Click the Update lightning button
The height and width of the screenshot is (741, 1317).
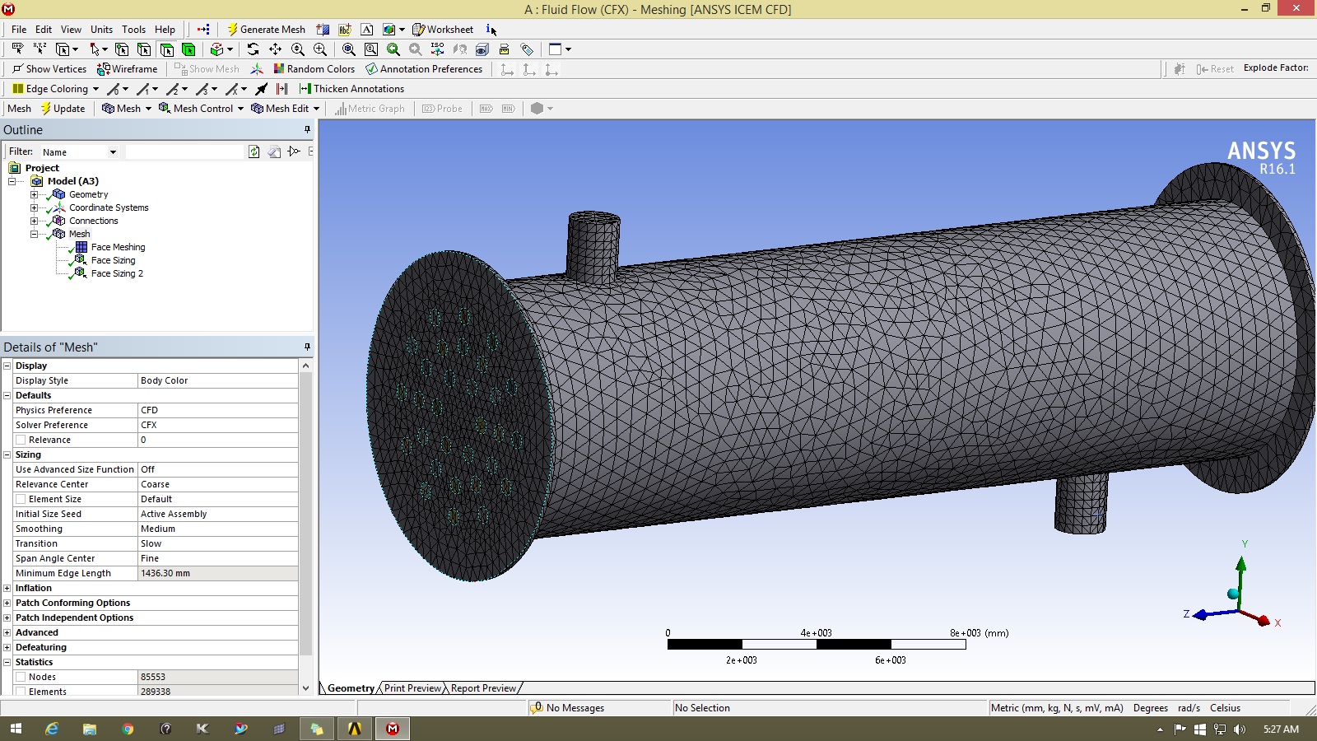pos(63,109)
